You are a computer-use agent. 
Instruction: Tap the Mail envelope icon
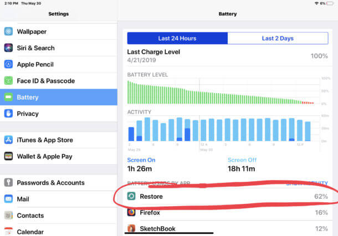pos(8,199)
